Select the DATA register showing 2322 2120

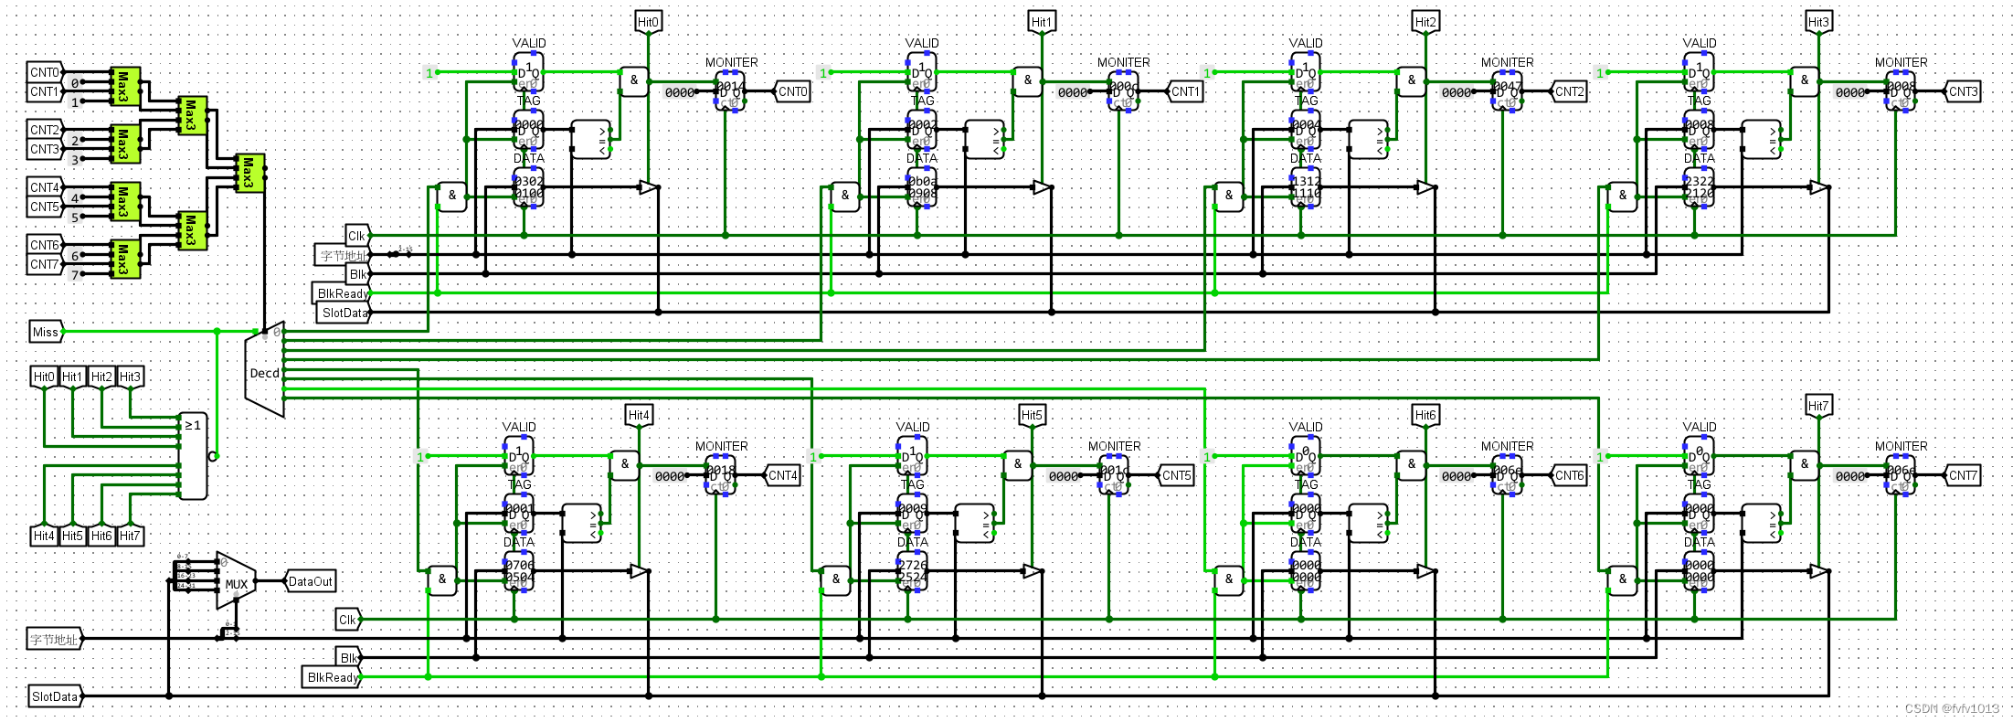(1700, 187)
